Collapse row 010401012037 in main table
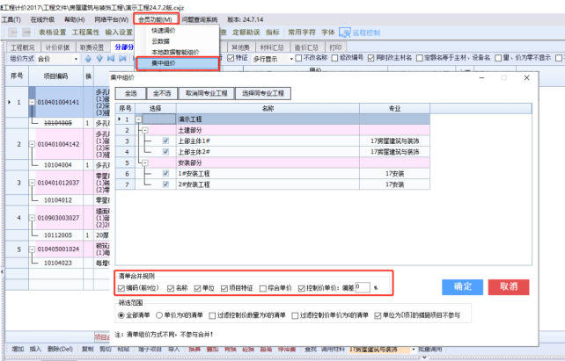 [32, 183]
